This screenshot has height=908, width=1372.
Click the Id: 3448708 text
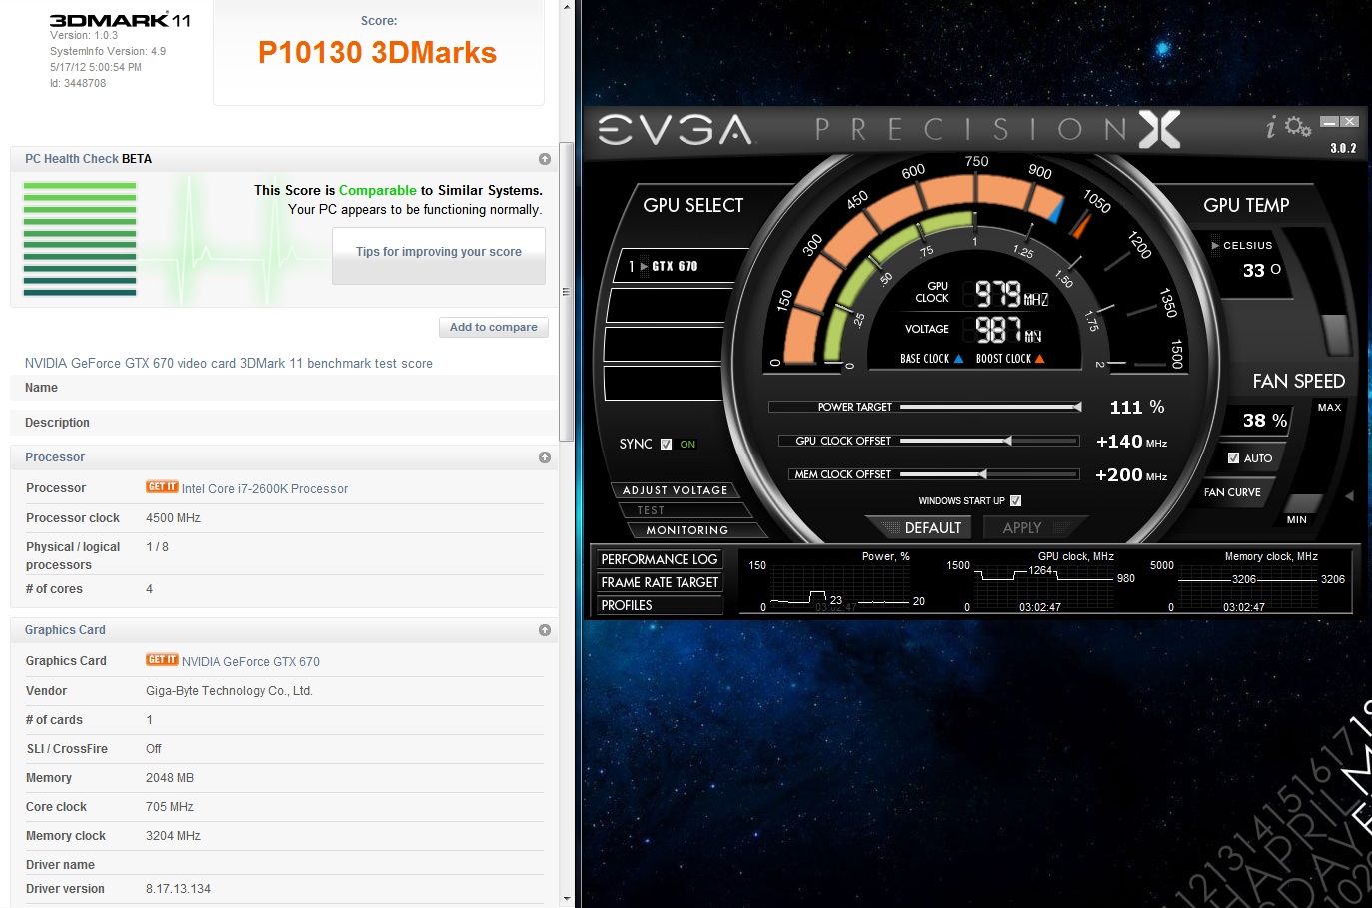coord(78,84)
